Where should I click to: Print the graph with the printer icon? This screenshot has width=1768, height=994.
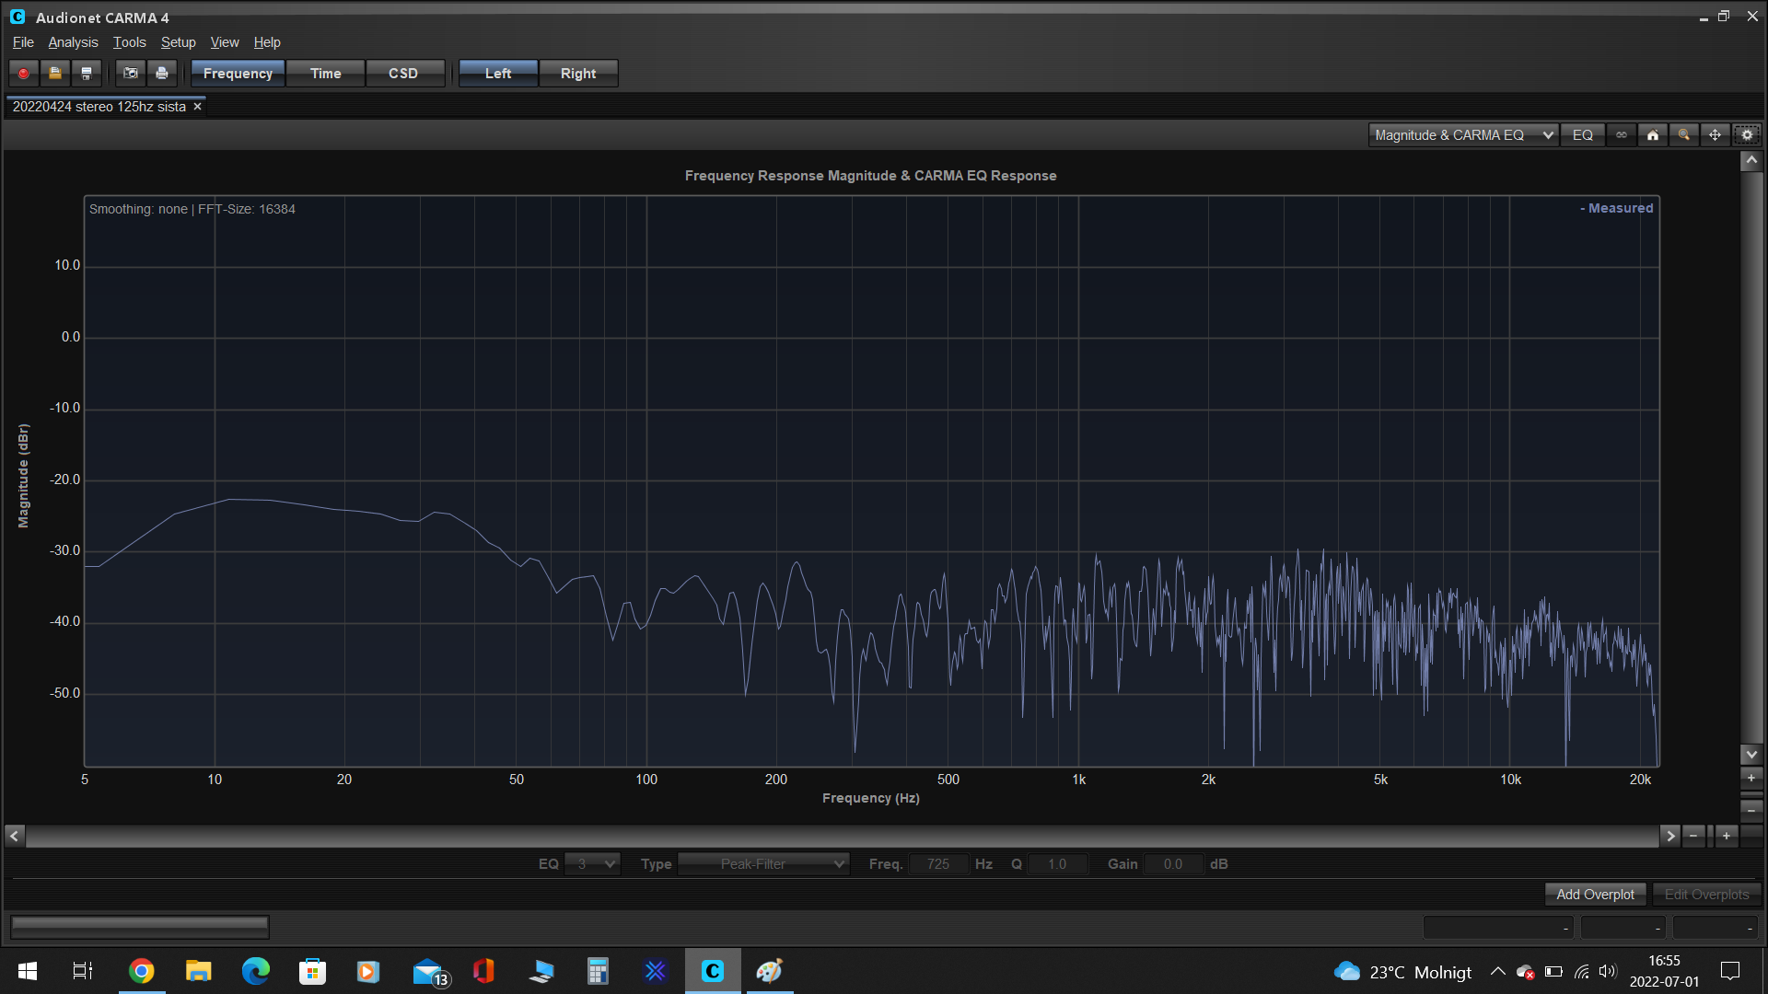pyautogui.click(x=162, y=74)
